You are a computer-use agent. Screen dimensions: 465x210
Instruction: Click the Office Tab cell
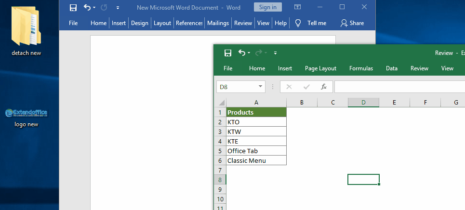click(x=256, y=151)
